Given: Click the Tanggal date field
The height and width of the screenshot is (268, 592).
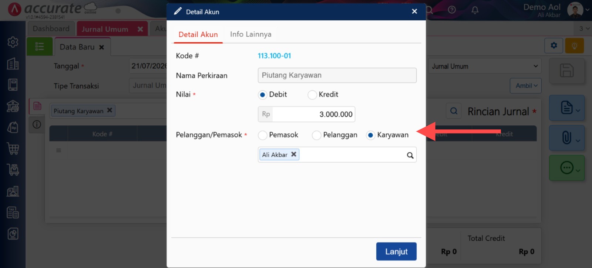Looking at the screenshot, I should point(148,66).
